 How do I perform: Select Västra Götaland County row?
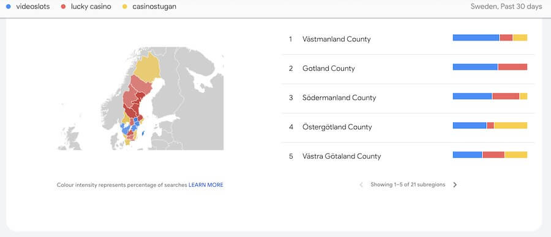tap(408, 156)
